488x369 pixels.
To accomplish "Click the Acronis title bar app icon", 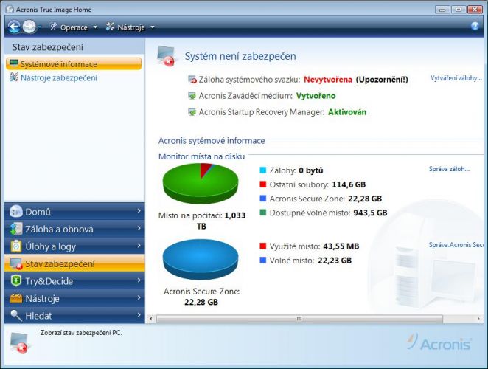I will 10,9.
